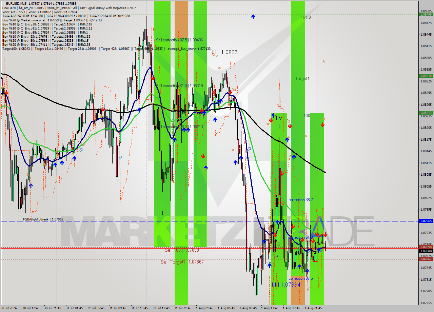Click the 'Buy %20 @ Entry -50' line
The image size is (434, 312).
pos(45,40)
